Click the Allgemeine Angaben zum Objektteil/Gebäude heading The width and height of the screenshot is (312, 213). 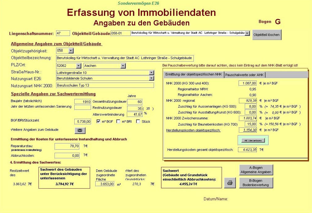point(56,44)
